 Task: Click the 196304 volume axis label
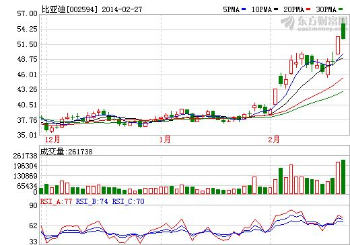25,166
